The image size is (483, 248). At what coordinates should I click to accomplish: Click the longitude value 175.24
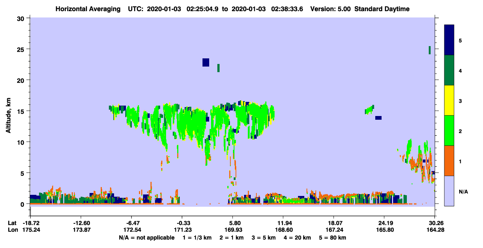tap(30, 230)
